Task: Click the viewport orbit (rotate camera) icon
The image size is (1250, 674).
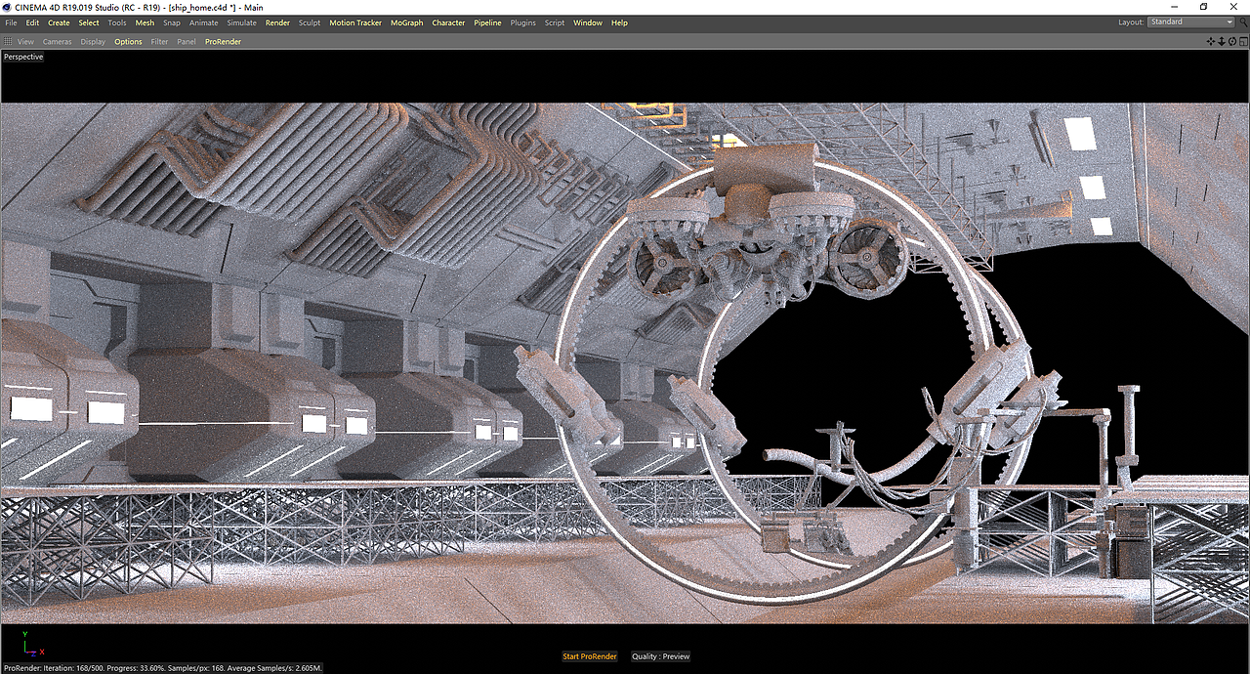Action: pos(1232,41)
